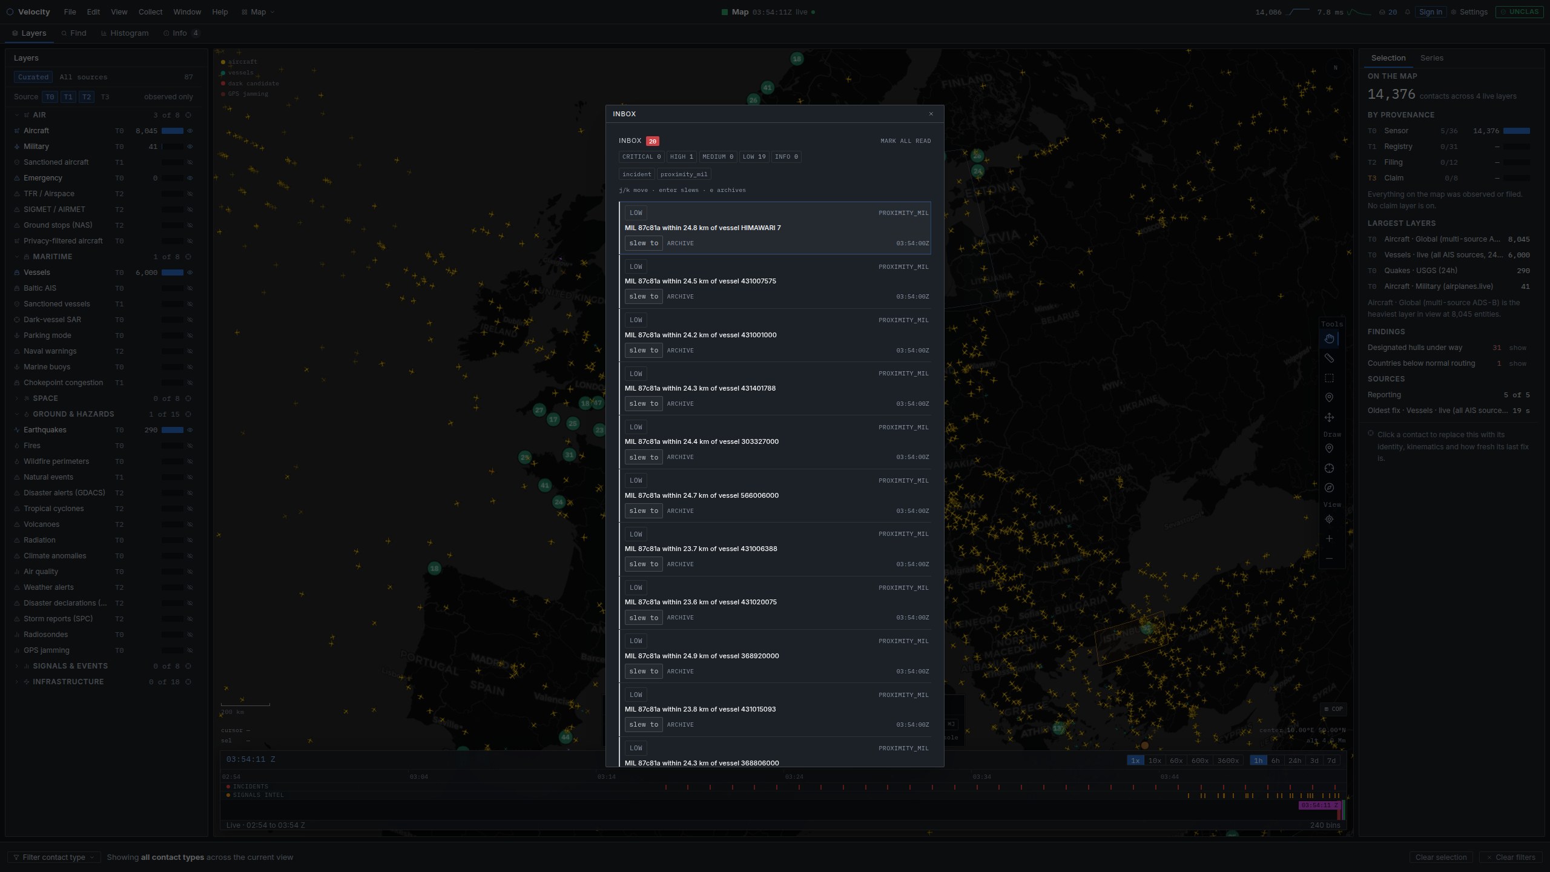Select the pan hand tool
The width and height of the screenshot is (1550, 872).
pos(1329,339)
